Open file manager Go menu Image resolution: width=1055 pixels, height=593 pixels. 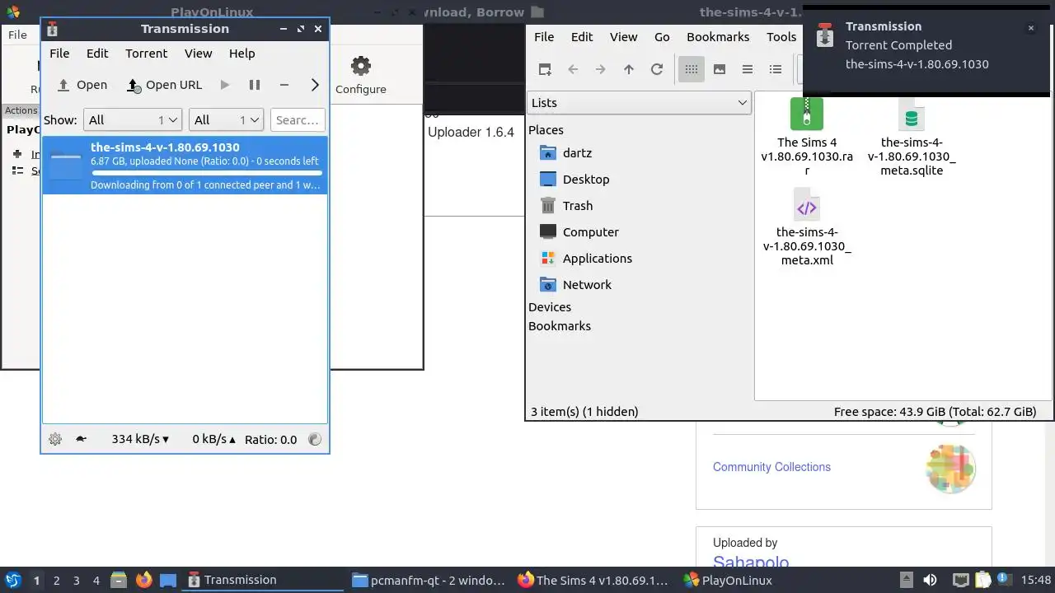tap(662, 36)
